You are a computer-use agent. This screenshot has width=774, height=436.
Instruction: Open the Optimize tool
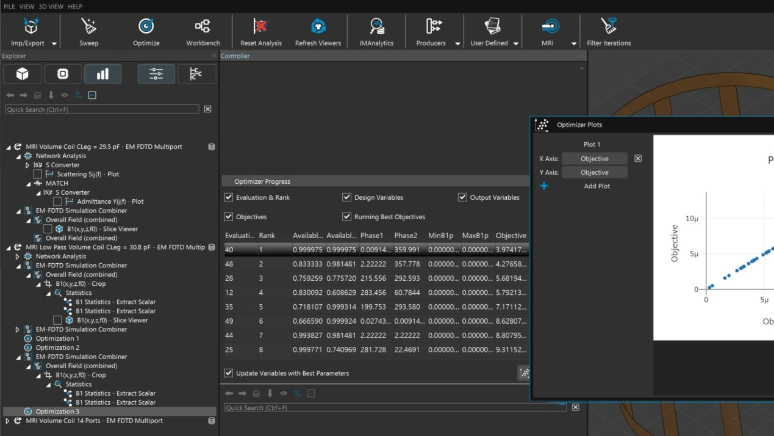tap(146, 27)
